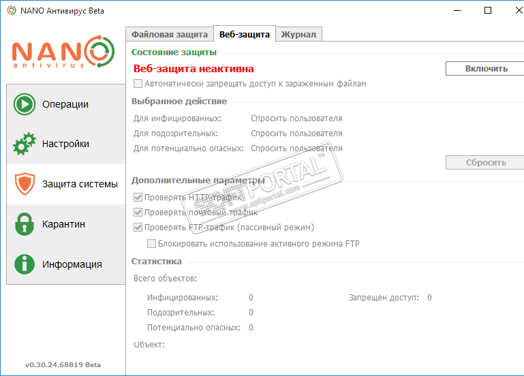Click the green info icon for Информация
Image resolution: width=524 pixels, height=376 pixels.
click(x=25, y=264)
